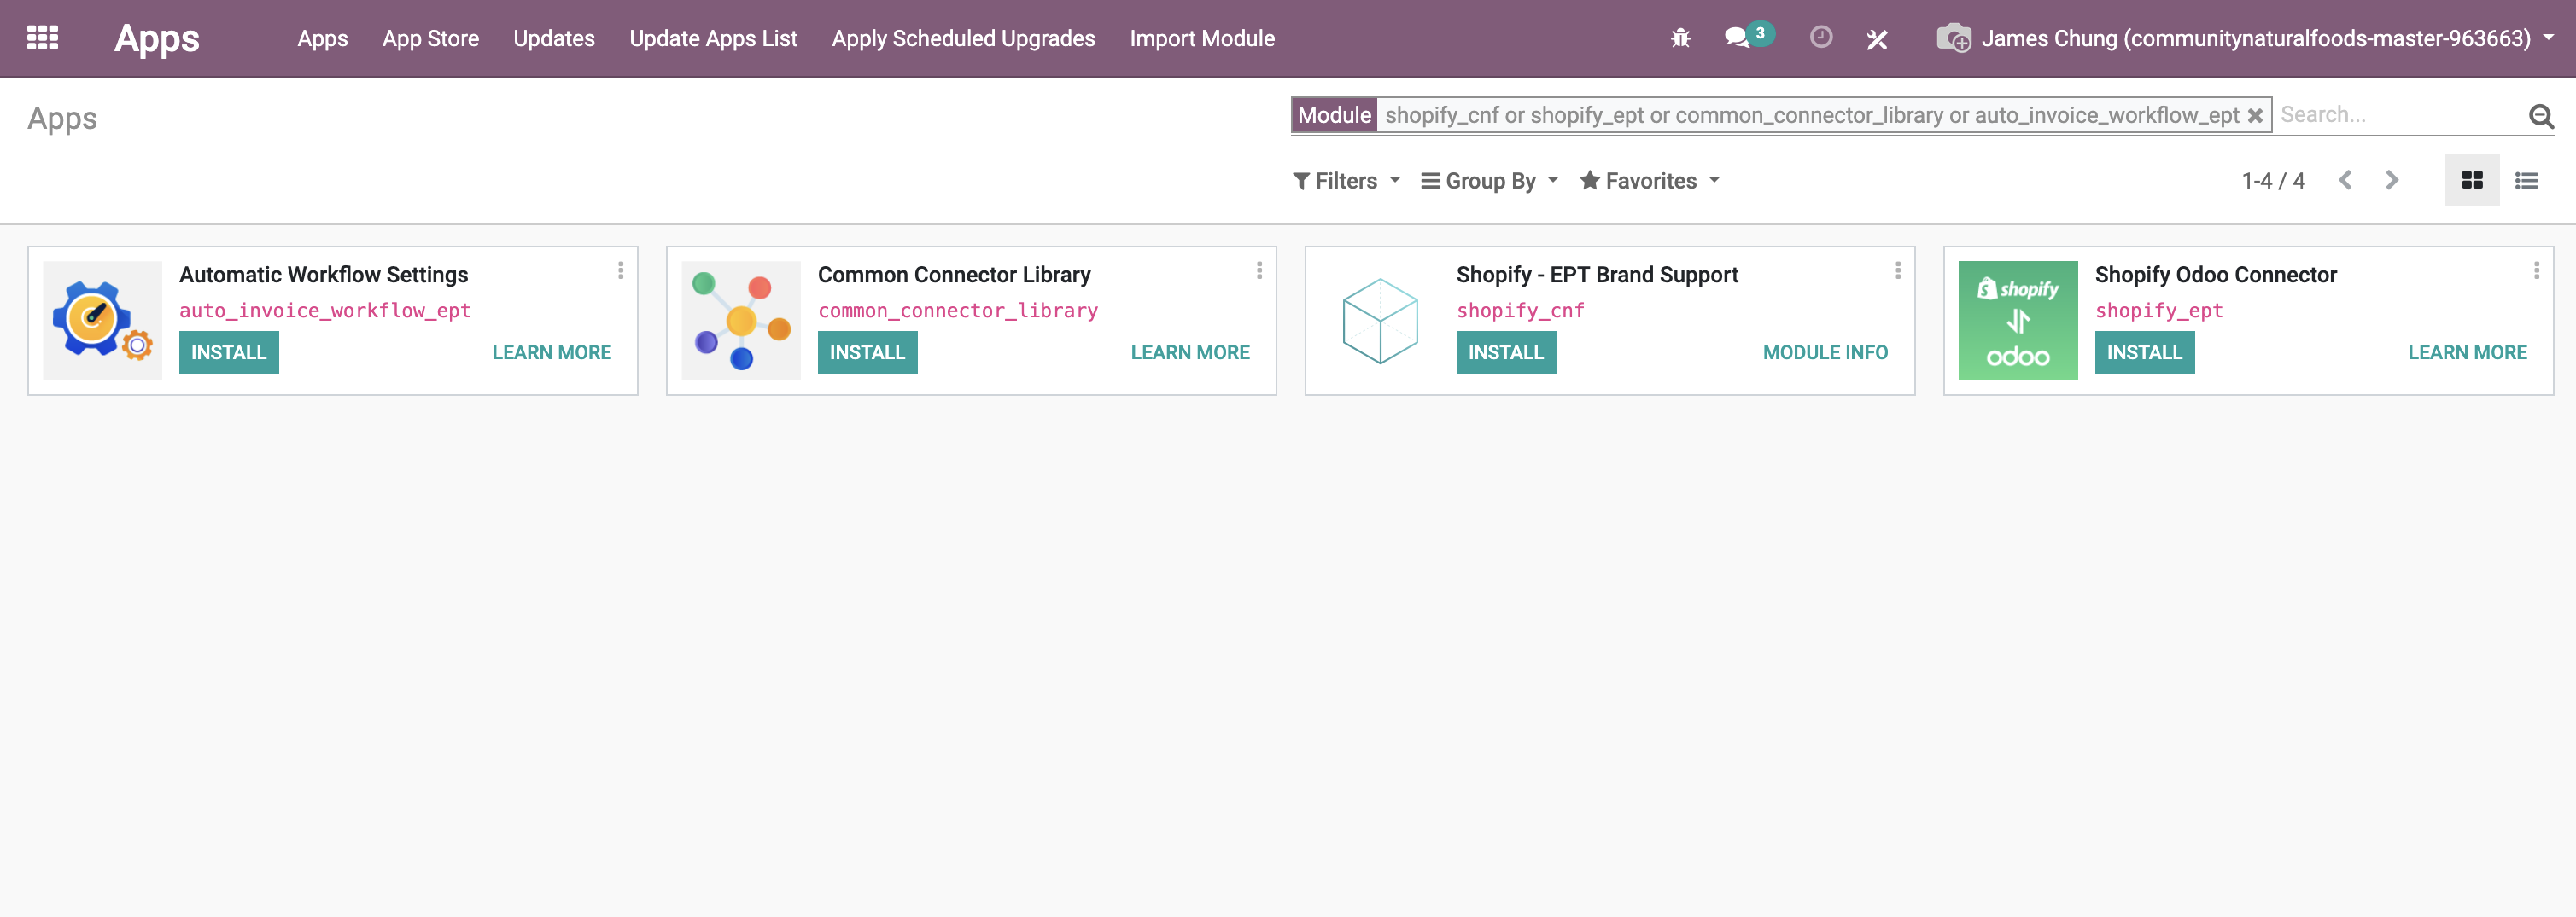Click the Automatic Workflow Settings gear icon

[102, 321]
